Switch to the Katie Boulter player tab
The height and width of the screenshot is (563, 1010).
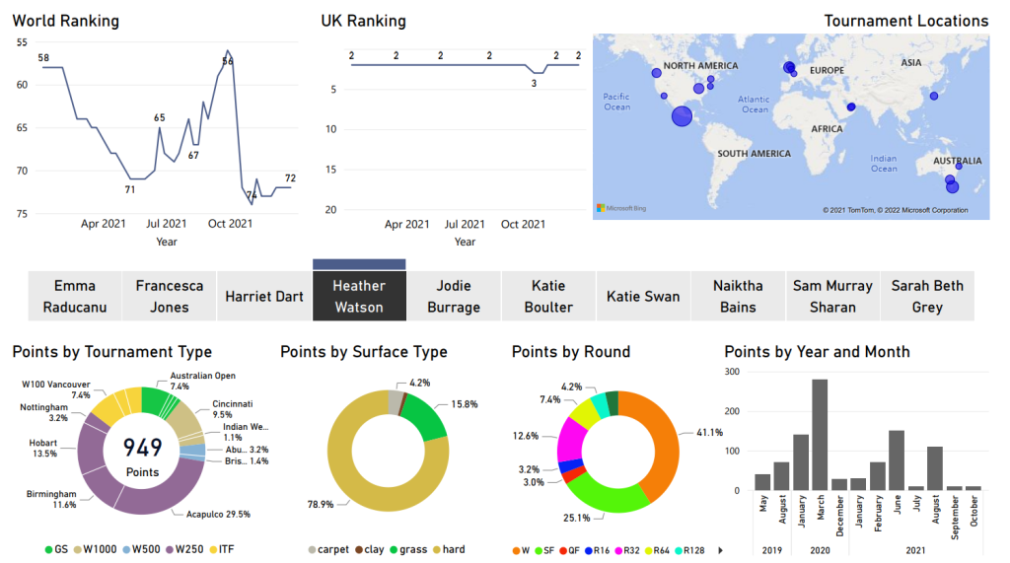548,296
